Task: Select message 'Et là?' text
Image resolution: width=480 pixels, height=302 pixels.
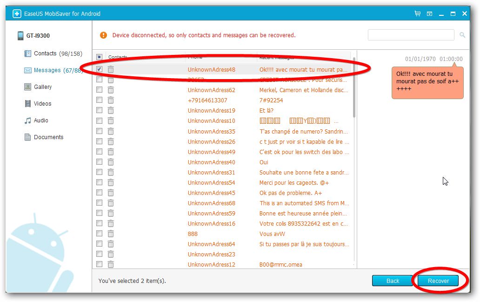Action: click(x=267, y=111)
